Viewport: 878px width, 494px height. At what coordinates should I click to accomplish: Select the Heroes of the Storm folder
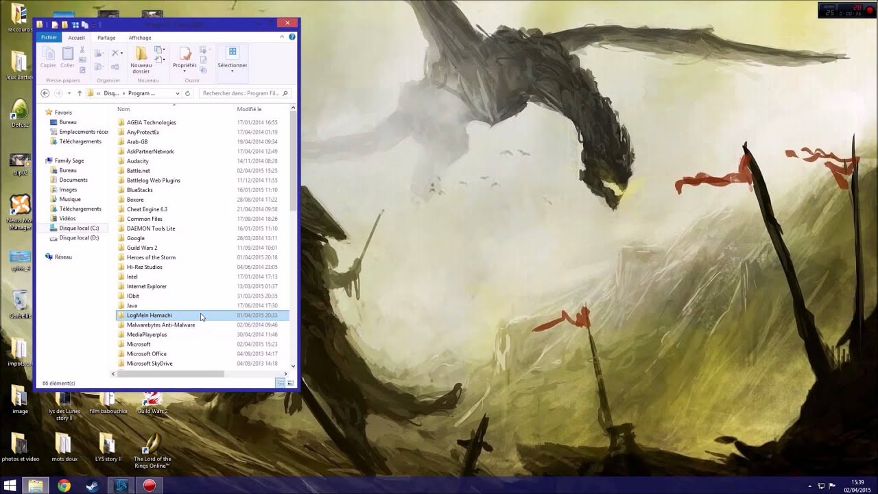pyautogui.click(x=151, y=257)
